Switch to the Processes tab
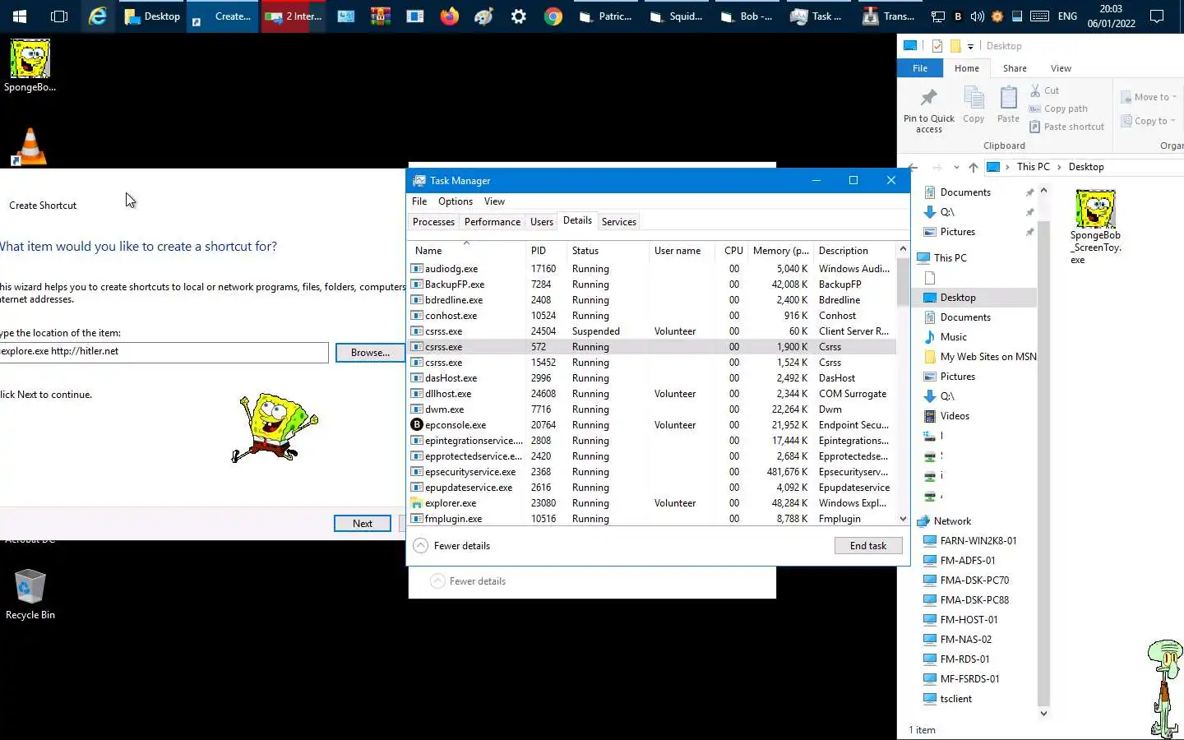1184x740 pixels. [x=433, y=222]
